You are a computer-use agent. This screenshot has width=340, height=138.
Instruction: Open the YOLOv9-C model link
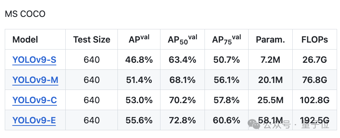pos(35,100)
